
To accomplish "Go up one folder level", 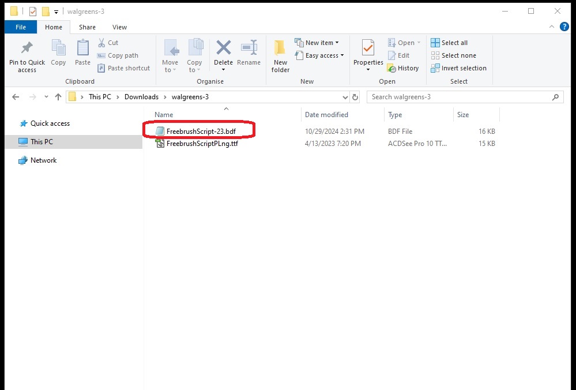I will point(58,97).
